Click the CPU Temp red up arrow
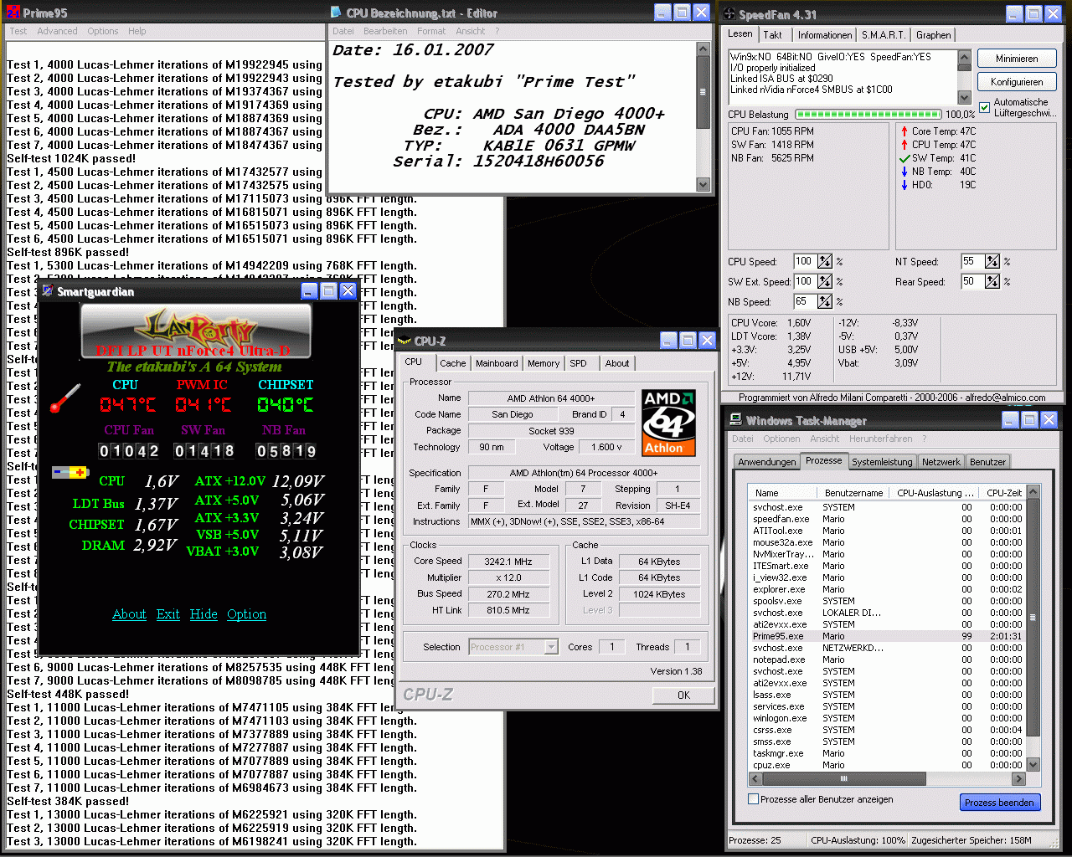1072x857 pixels. [904, 145]
